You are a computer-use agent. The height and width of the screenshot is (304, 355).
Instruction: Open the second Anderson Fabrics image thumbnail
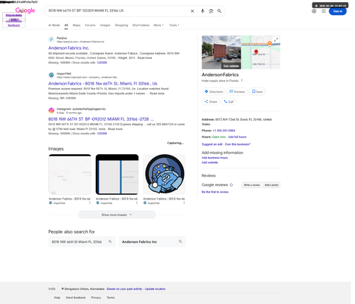pos(117,174)
